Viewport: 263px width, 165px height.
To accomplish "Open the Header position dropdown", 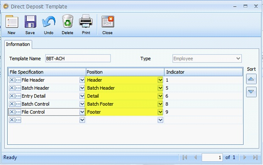I will tap(161, 80).
